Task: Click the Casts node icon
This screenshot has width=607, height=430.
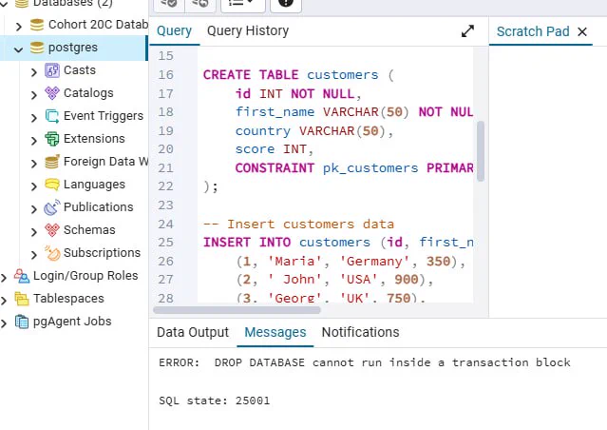Action: point(52,70)
